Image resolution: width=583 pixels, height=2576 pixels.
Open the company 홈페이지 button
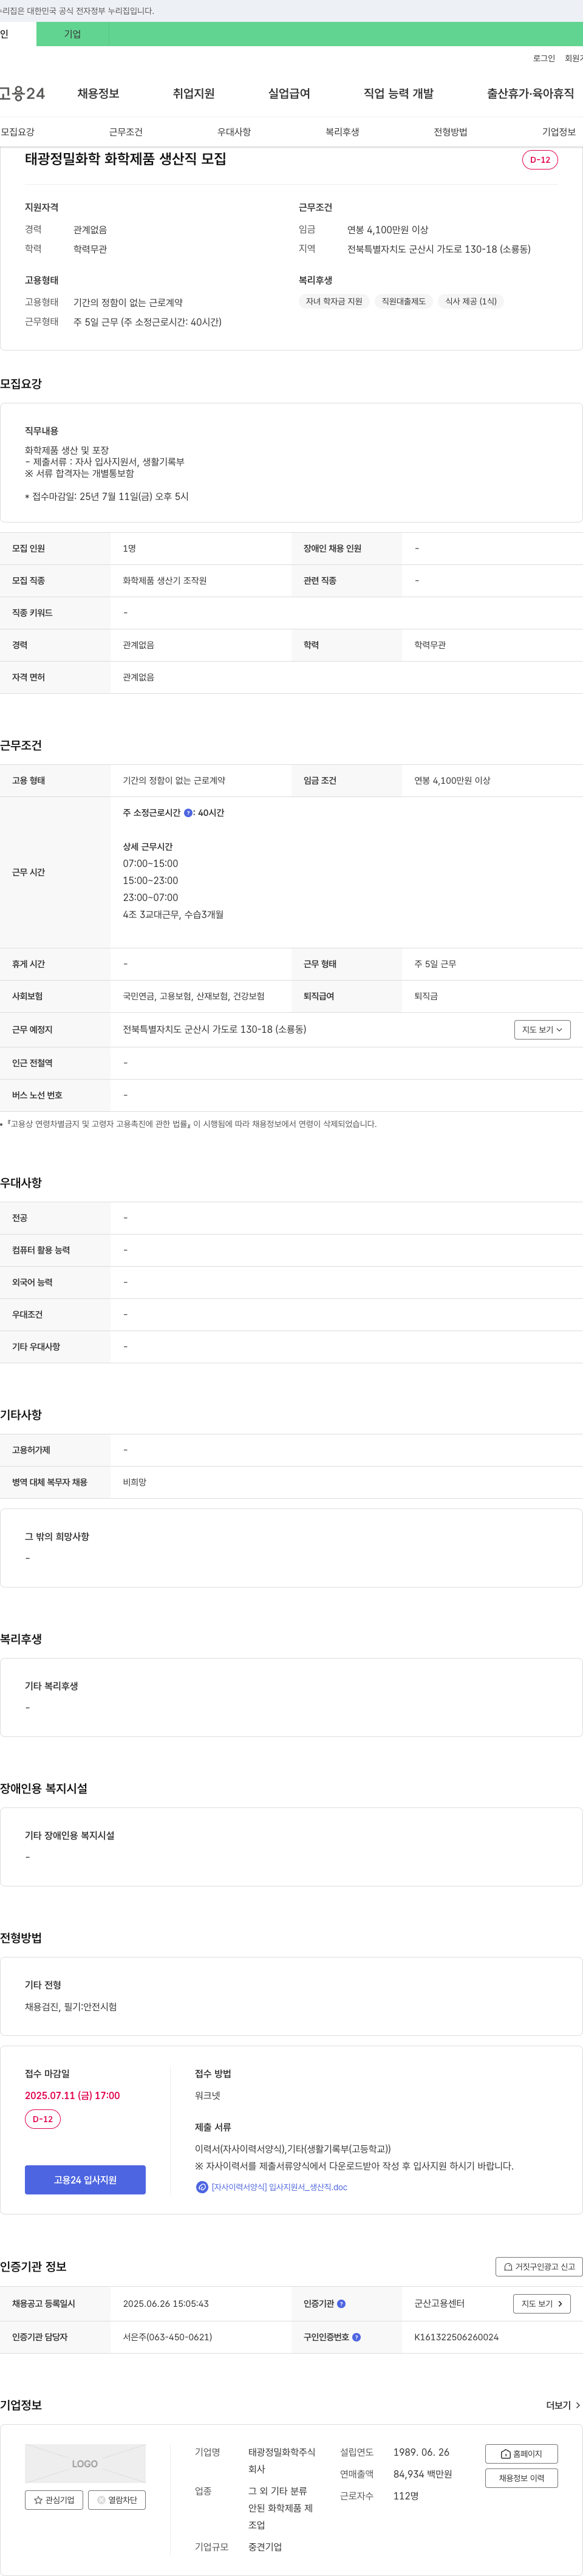pyautogui.click(x=521, y=2453)
